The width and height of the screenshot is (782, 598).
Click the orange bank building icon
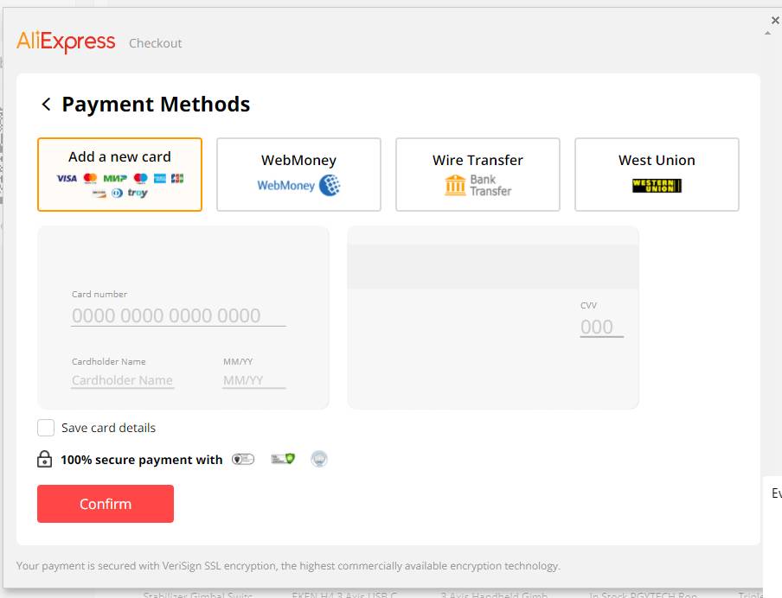click(x=455, y=185)
